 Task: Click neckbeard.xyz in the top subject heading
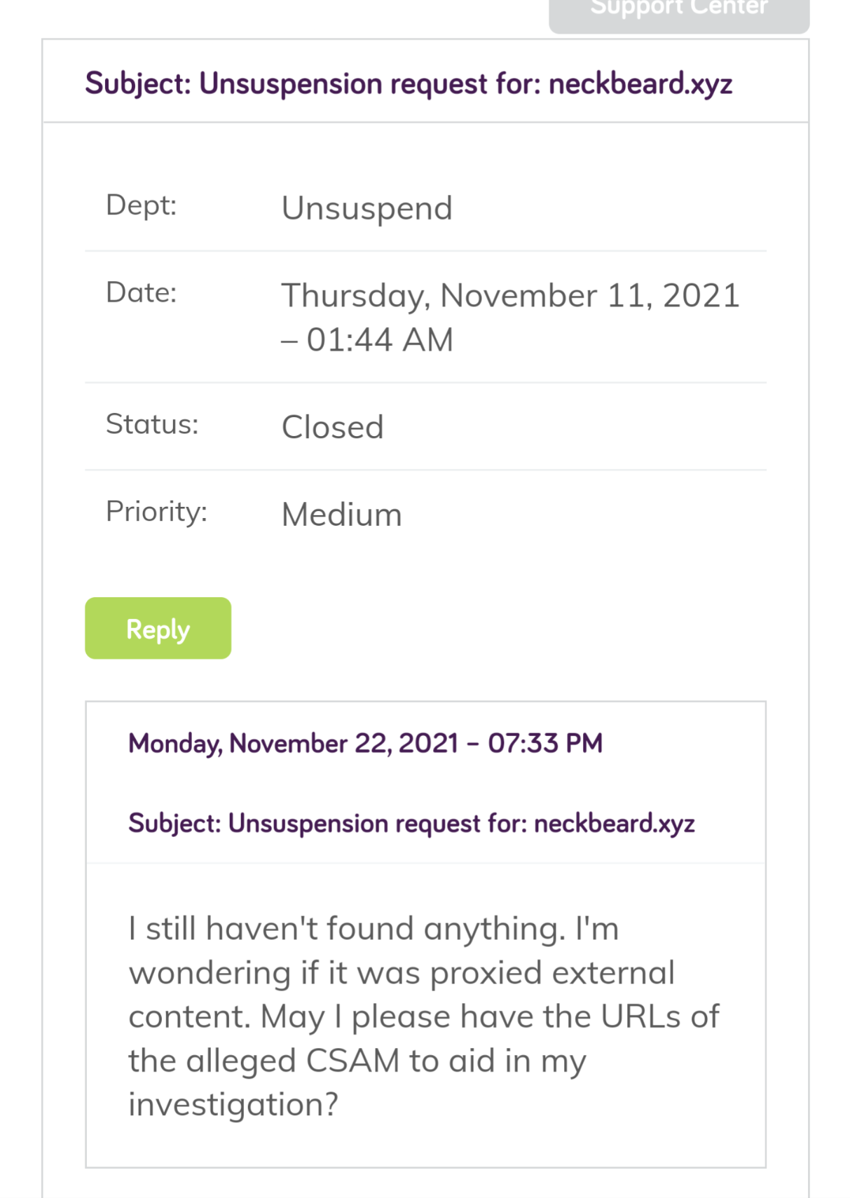(640, 84)
